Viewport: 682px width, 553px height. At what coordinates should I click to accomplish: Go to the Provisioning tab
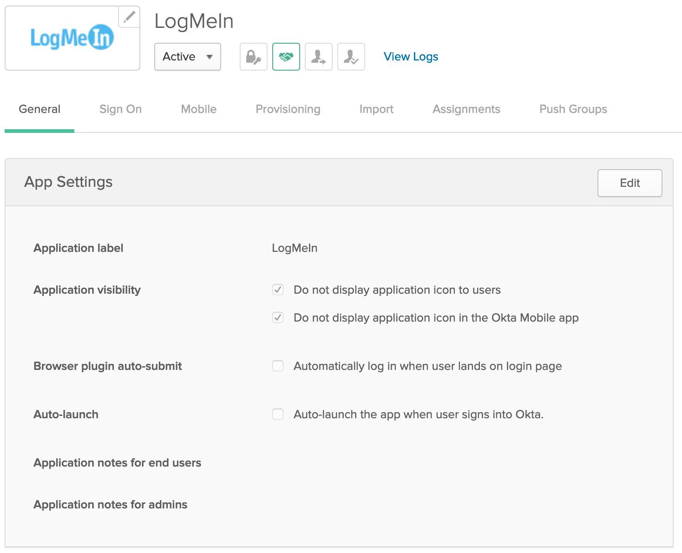coord(288,109)
